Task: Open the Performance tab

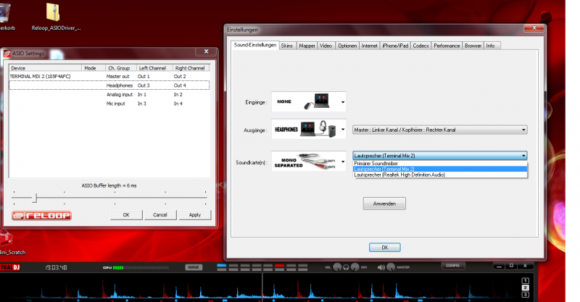Action: tap(447, 46)
